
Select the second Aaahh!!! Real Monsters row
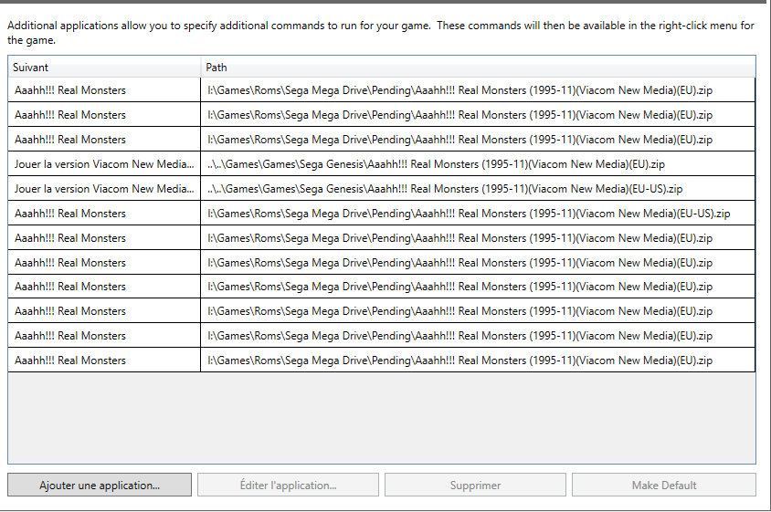click(x=382, y=114)
